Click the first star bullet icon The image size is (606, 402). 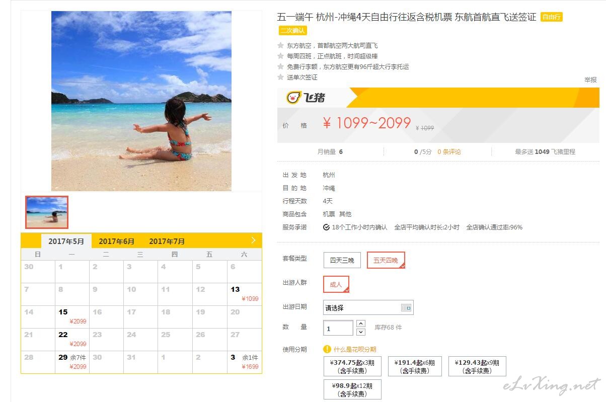coord(281,45)
